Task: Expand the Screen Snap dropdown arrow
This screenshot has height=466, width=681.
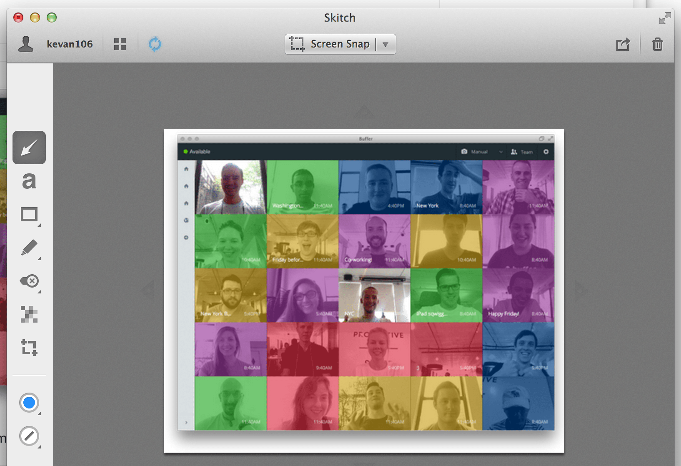Action: [386, 44]
